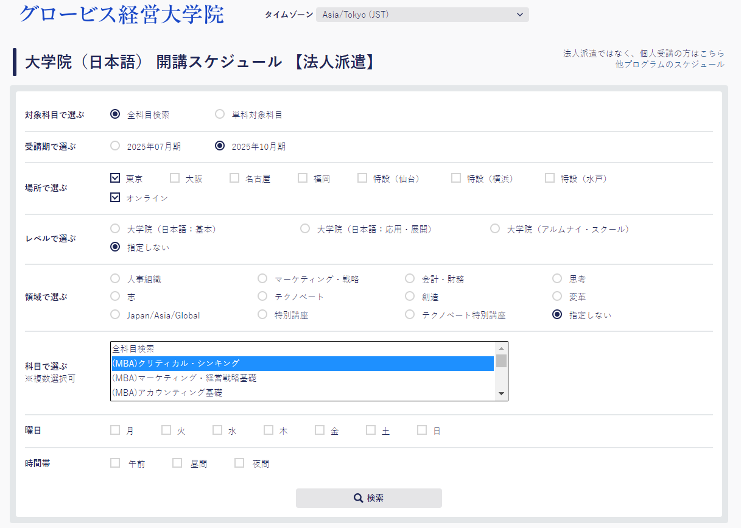Choose 2025年07月期 term
Screen dimensions: 741x528
115,146
